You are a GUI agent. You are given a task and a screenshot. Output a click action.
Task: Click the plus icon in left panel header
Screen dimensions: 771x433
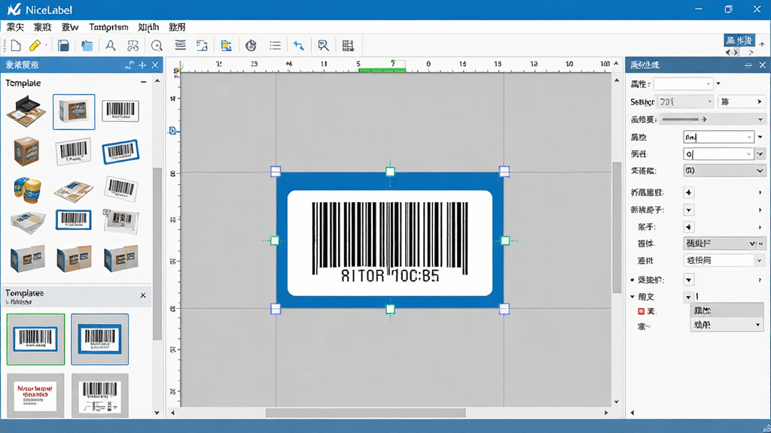click(x=142, y=65)
